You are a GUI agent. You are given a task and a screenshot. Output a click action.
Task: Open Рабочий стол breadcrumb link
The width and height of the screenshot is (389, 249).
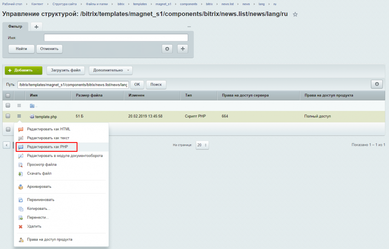(x=12, y=4)
